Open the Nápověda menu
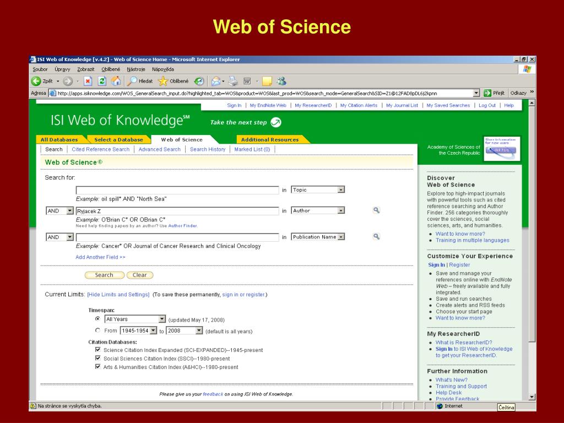The image size is (564, 423). tap(162, 69)
